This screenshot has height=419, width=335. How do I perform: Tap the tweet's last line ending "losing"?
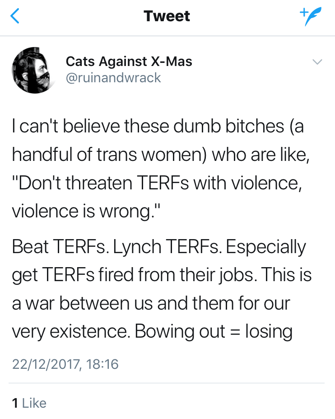click(152, 332)
